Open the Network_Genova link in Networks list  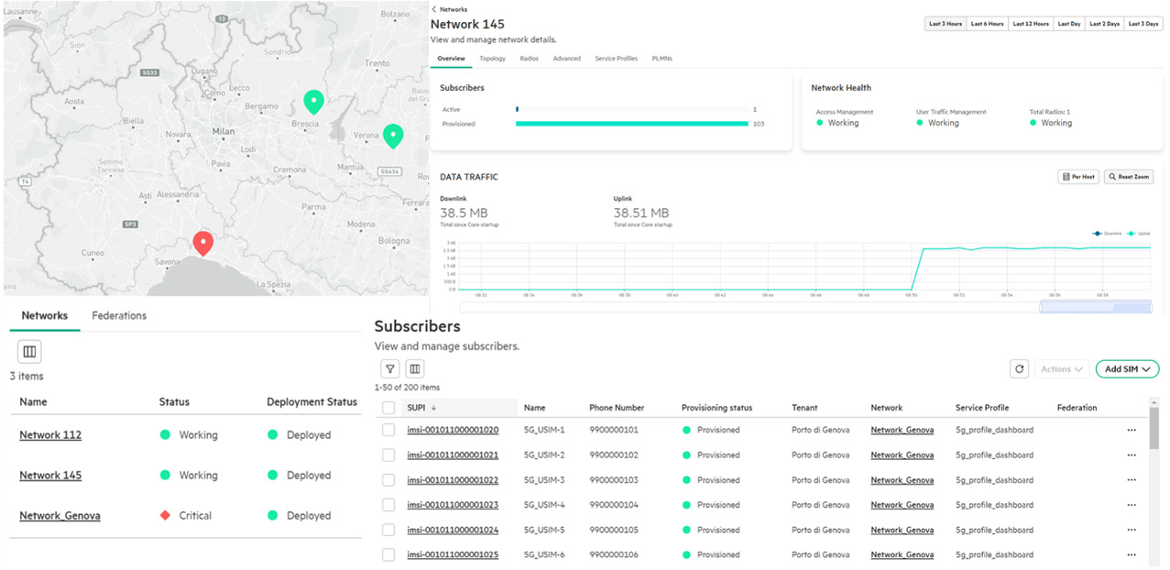coord(60,516)
